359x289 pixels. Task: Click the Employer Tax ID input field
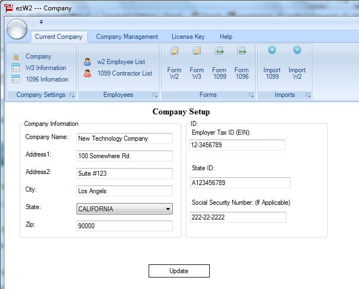[x=237, y=145]
